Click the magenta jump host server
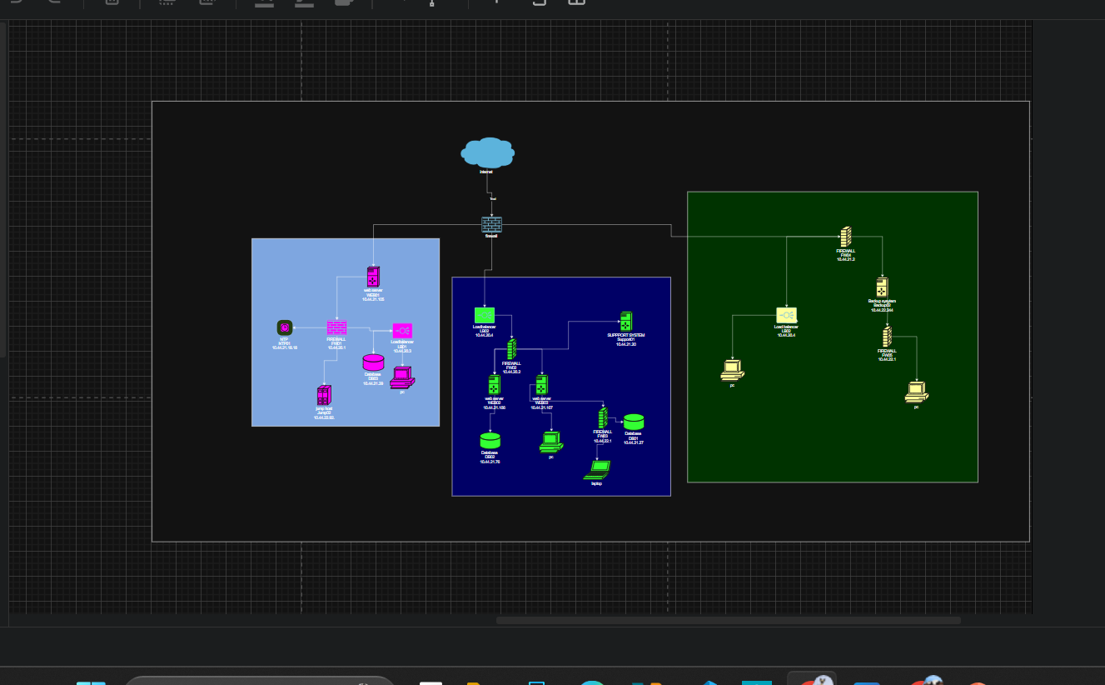The image size is (1105, 685). coord(324,395)
